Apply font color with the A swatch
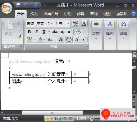Screen dimensions: 137x122 (x=40, y=39)
